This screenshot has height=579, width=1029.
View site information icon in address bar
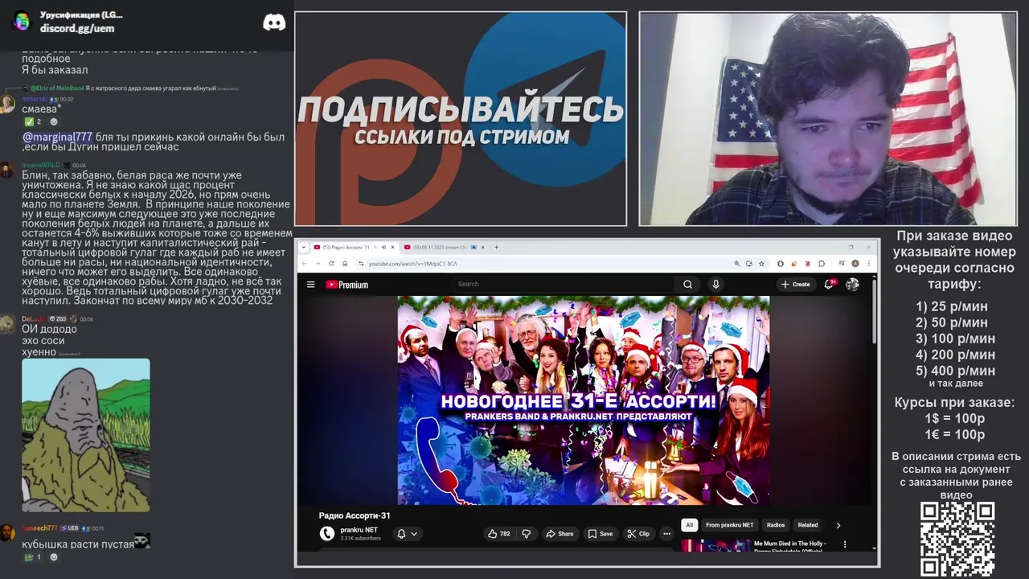(x=361, y=264)
